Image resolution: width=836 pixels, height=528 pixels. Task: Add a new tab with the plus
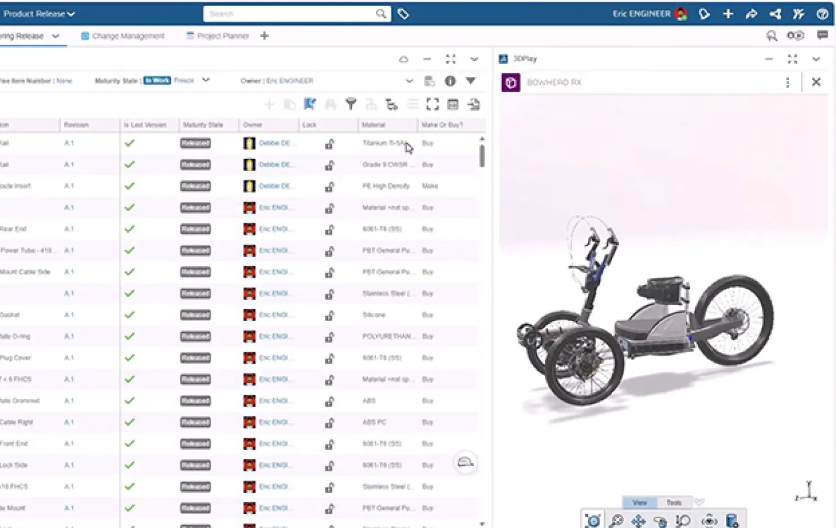pyautogui.click(x=265, y=36)
